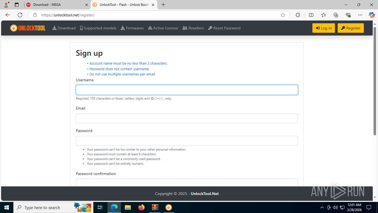Viewport: 378px width, 213px height.
Task: Toggle split screen view
Action: click(x=311, y=15)
